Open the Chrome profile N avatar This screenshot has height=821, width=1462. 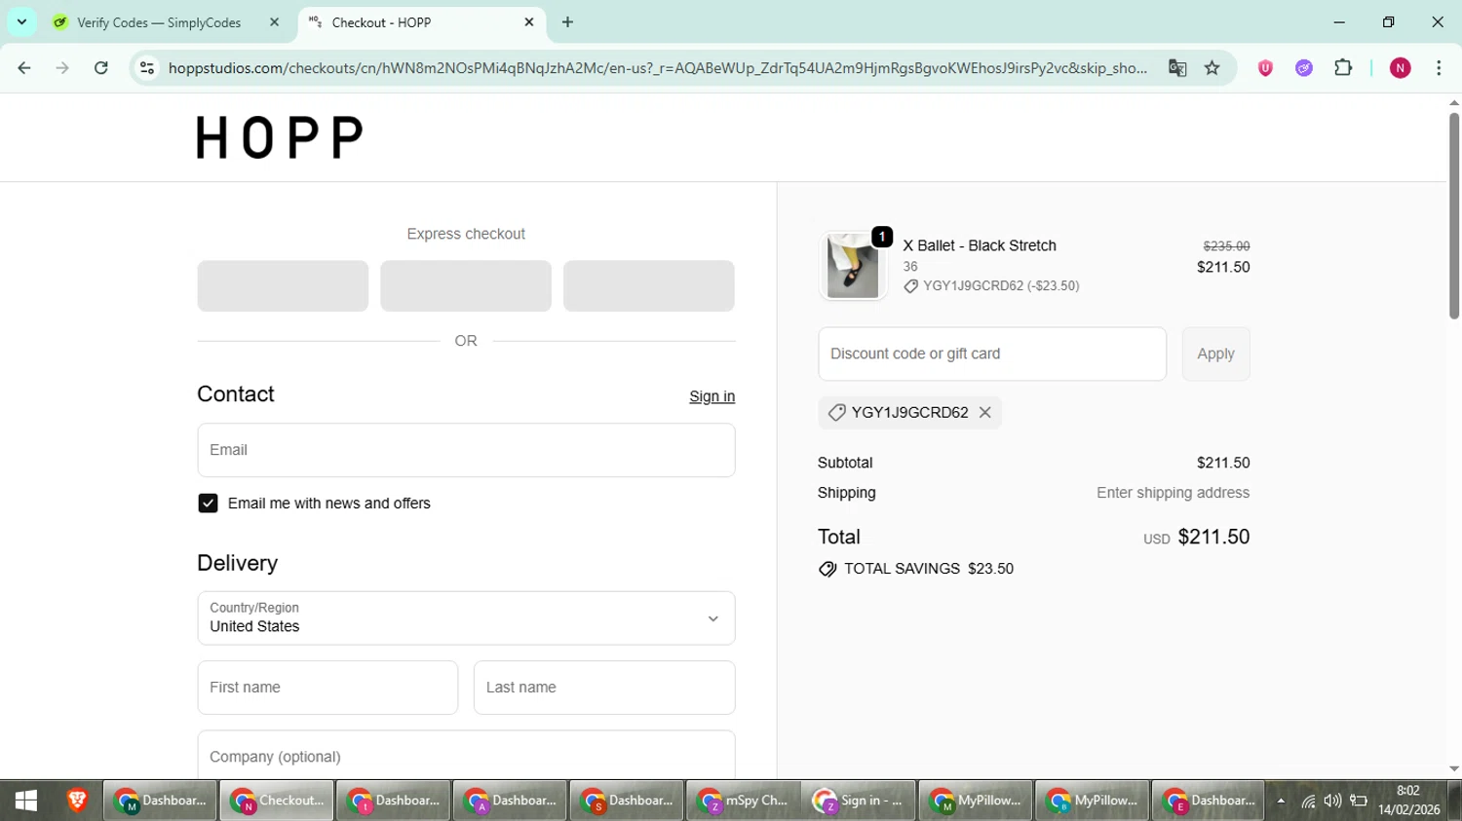[1401, 68]
